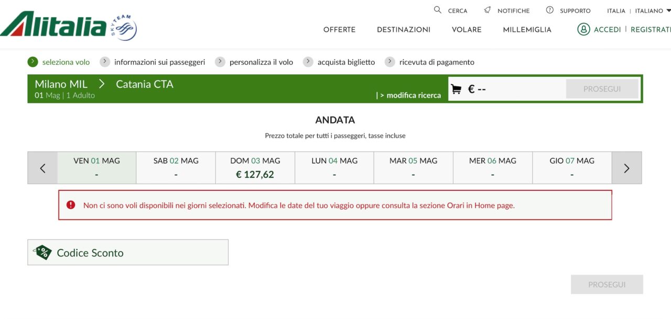Click the shopping cart icon
Screen dimensions: 671x319
(x=456, y=89)
